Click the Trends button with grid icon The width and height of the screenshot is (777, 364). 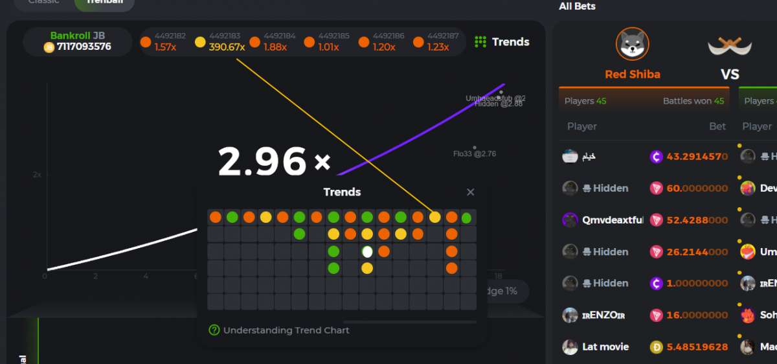[502, 42]
